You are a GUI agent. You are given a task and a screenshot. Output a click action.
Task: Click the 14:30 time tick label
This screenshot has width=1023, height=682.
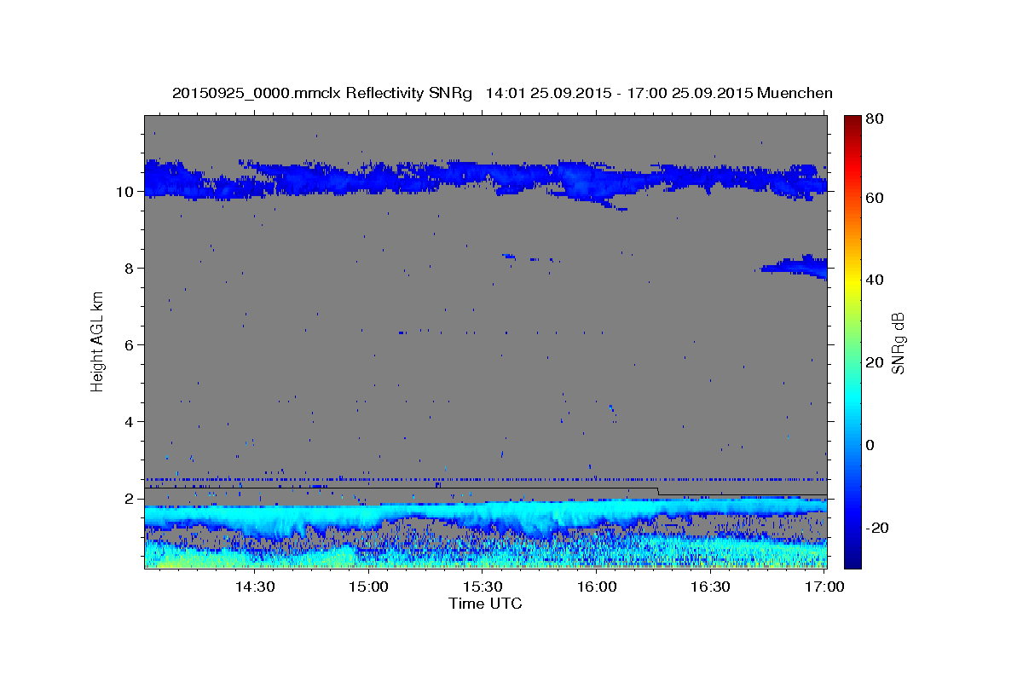tap(254, 587)
